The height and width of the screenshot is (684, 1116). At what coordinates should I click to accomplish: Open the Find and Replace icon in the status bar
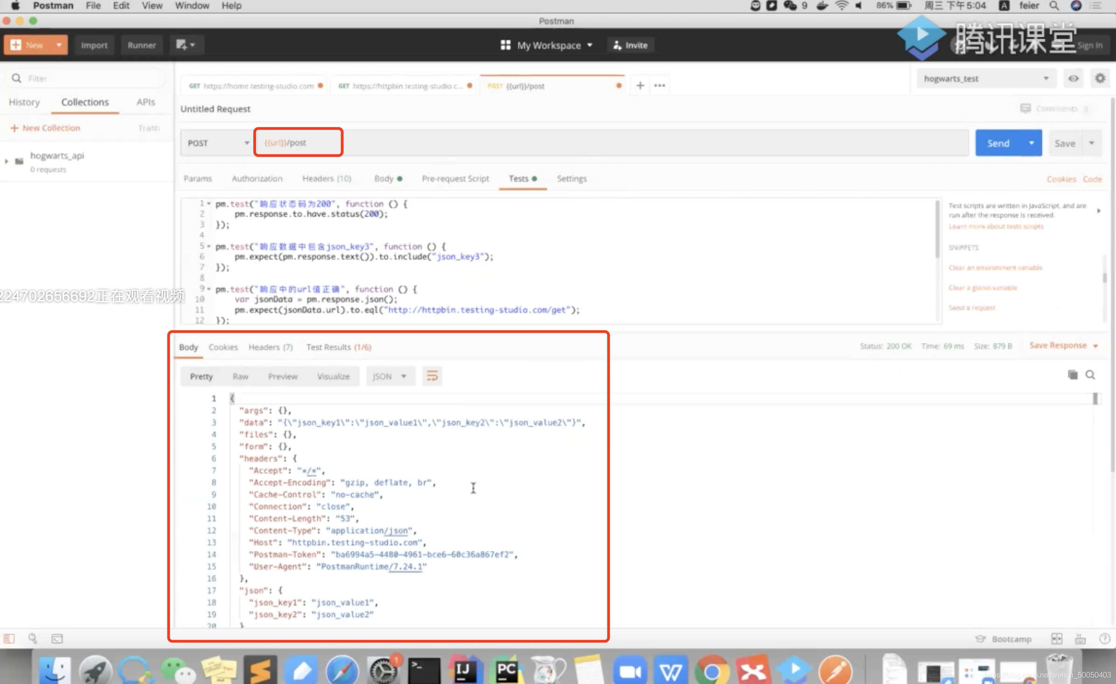[x=33, y=638]
